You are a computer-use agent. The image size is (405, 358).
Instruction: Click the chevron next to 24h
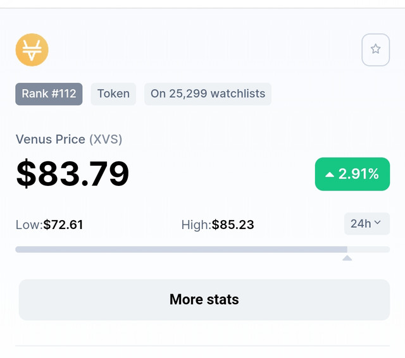[377, 223]
